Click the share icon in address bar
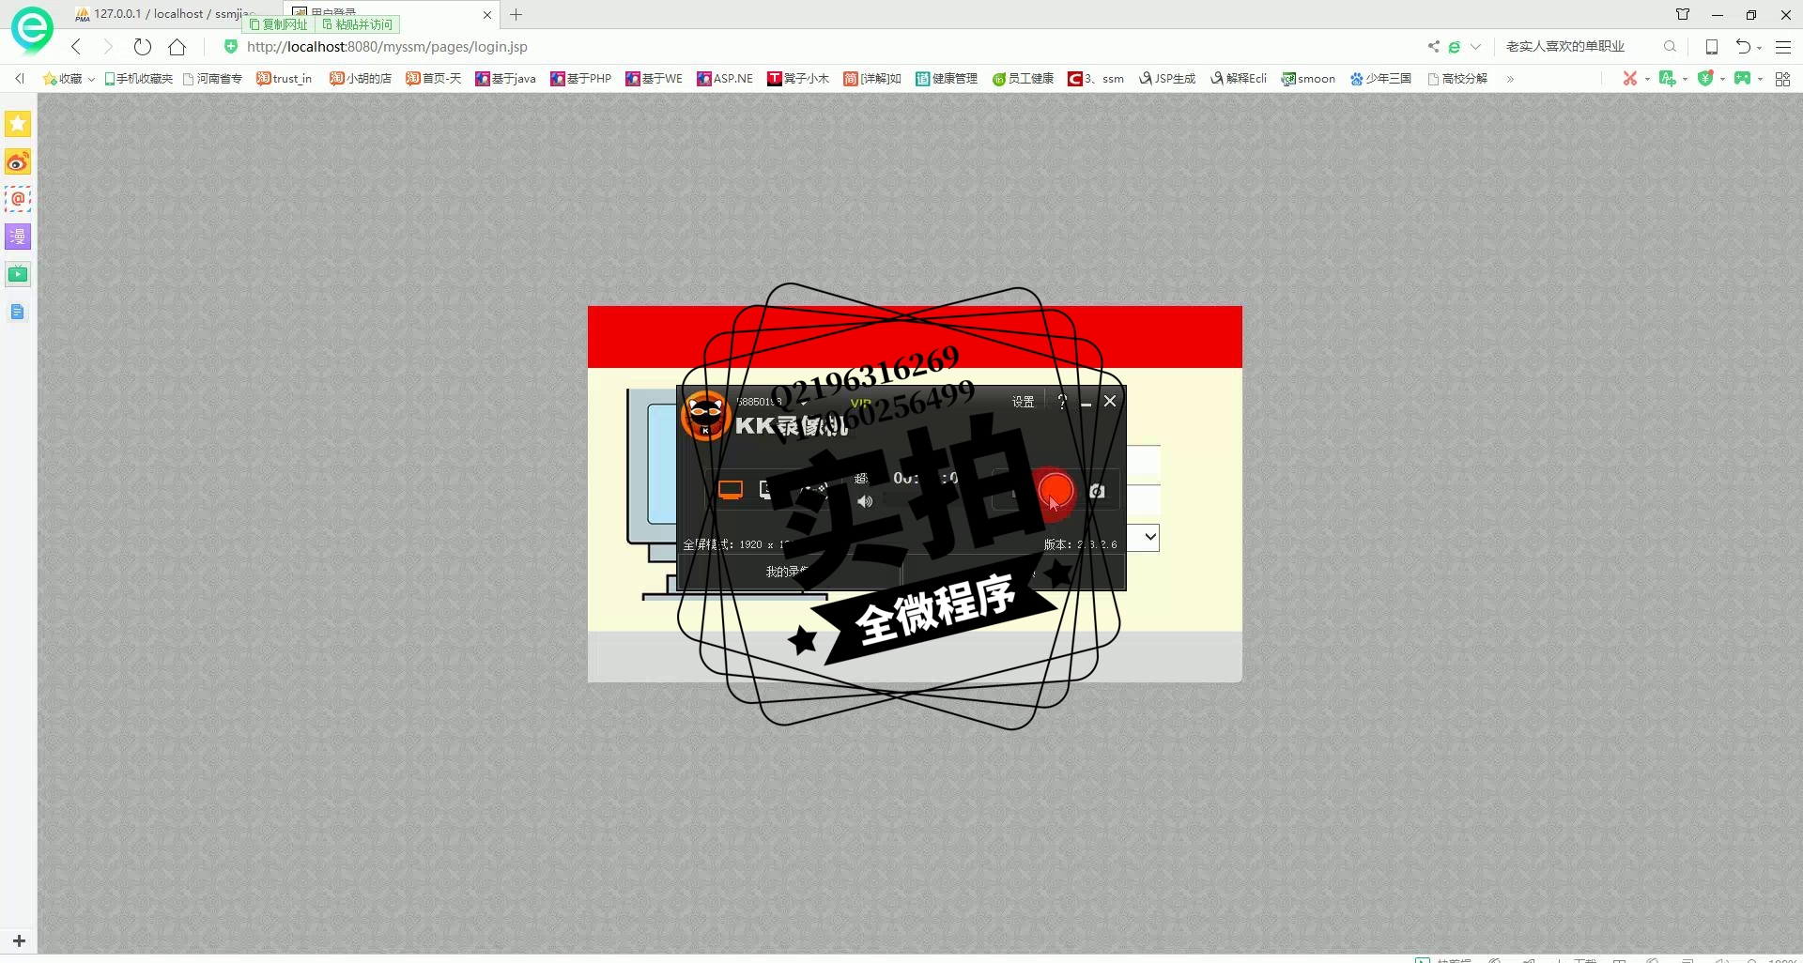This screenshot has width=1803, height=963. (1433, 46)
